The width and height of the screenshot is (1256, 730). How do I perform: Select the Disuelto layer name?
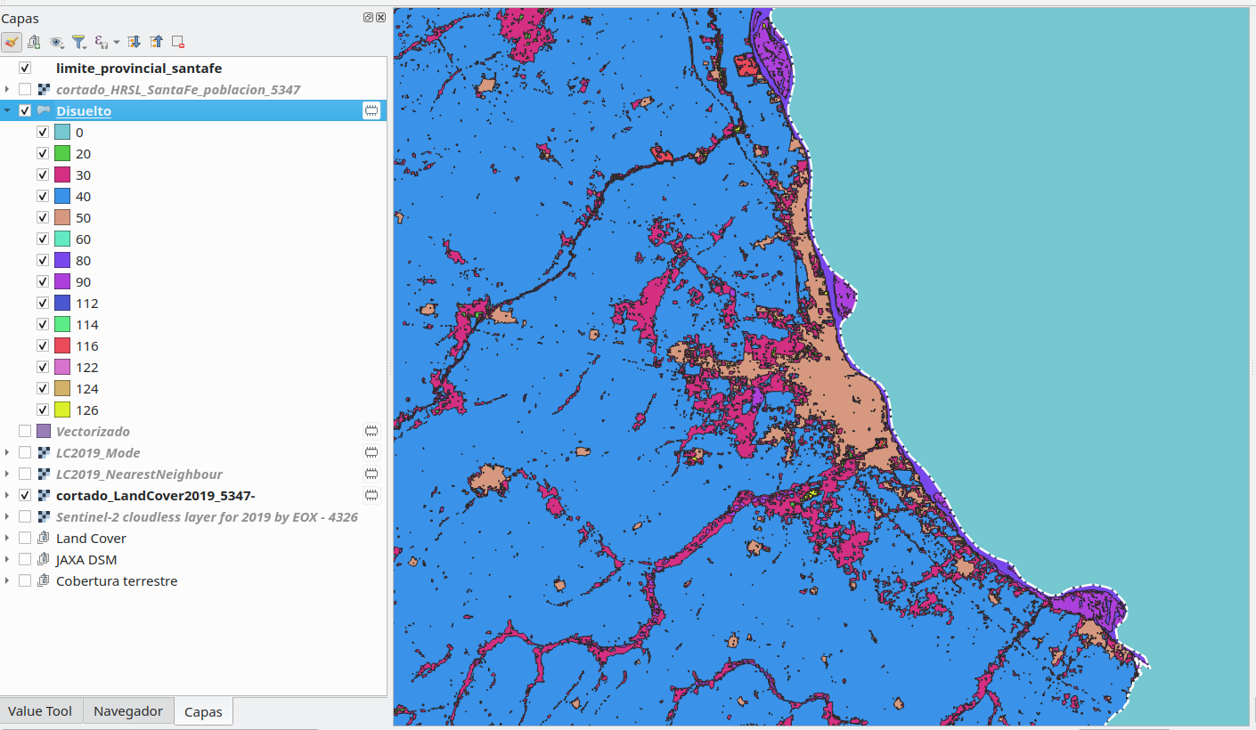click(84, 110)
